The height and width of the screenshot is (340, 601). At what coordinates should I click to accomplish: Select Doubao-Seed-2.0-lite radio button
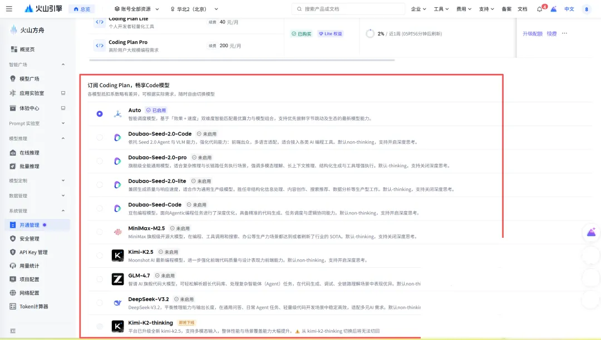(x=100, y=185)
